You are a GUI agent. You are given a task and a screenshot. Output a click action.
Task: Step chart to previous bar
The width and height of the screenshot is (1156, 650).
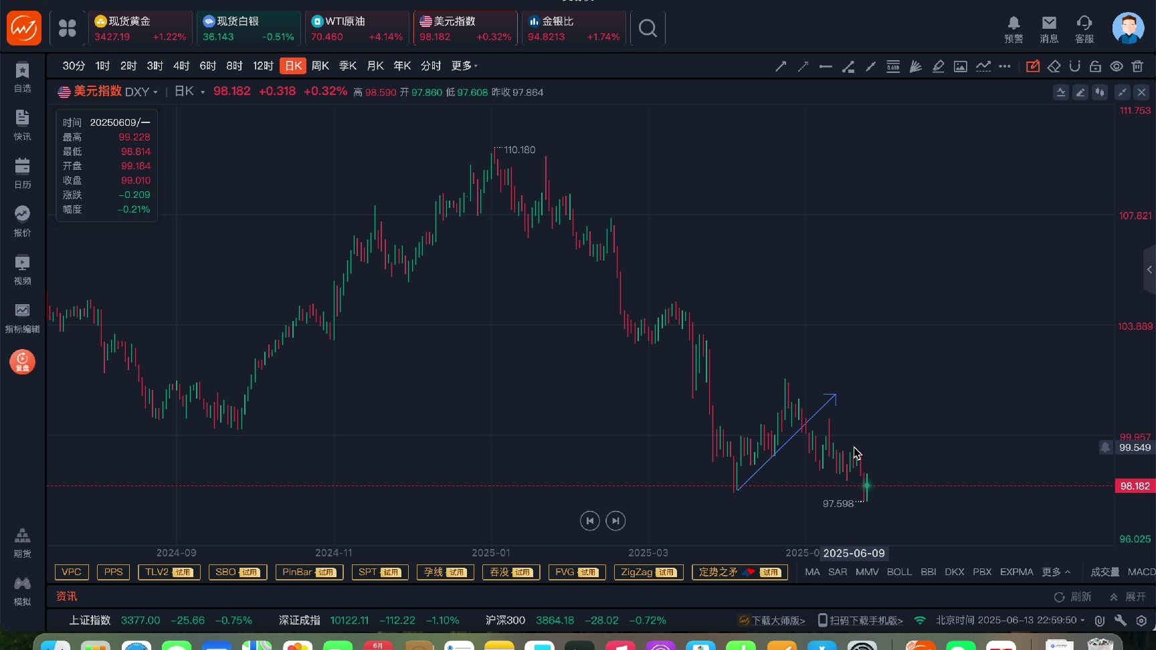pos(589,521)
